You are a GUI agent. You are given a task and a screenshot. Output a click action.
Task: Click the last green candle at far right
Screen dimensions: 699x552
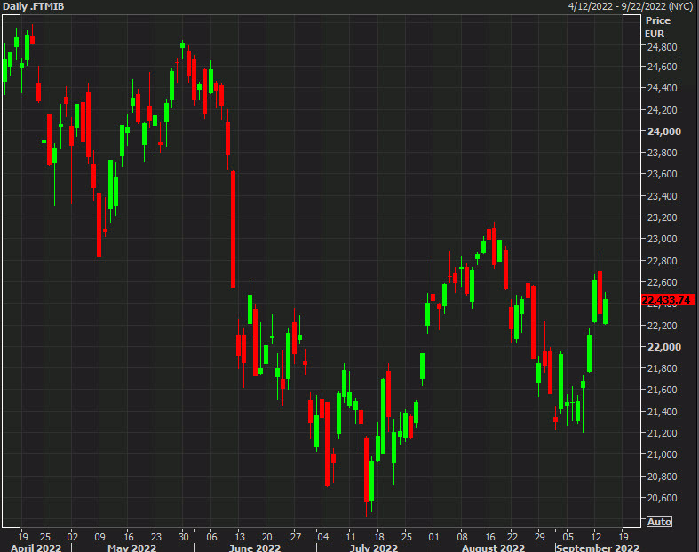point(605,311)
